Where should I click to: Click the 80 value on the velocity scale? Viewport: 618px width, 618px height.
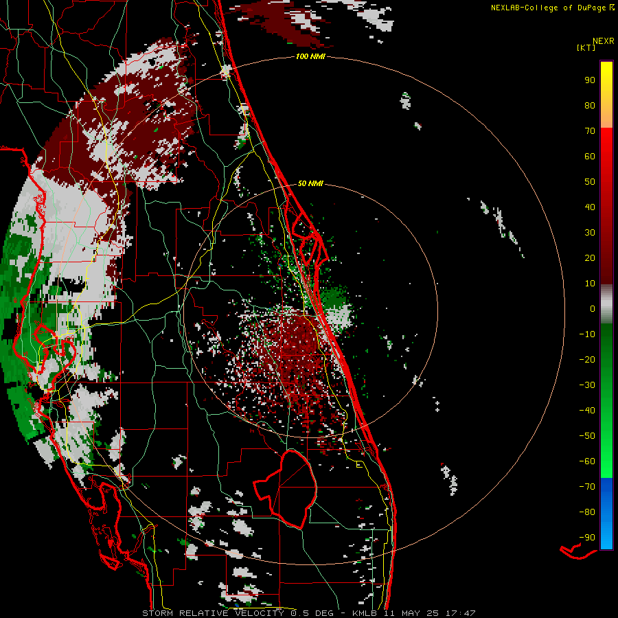(x=590, y=105)
